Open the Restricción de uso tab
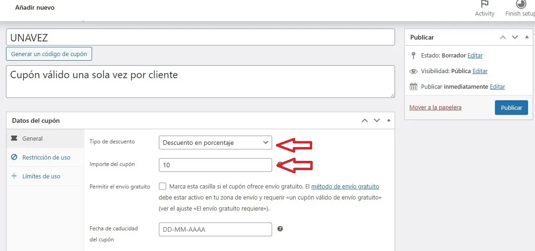The height and width of the screenshot is (251, 535). (x=46, y=157)
